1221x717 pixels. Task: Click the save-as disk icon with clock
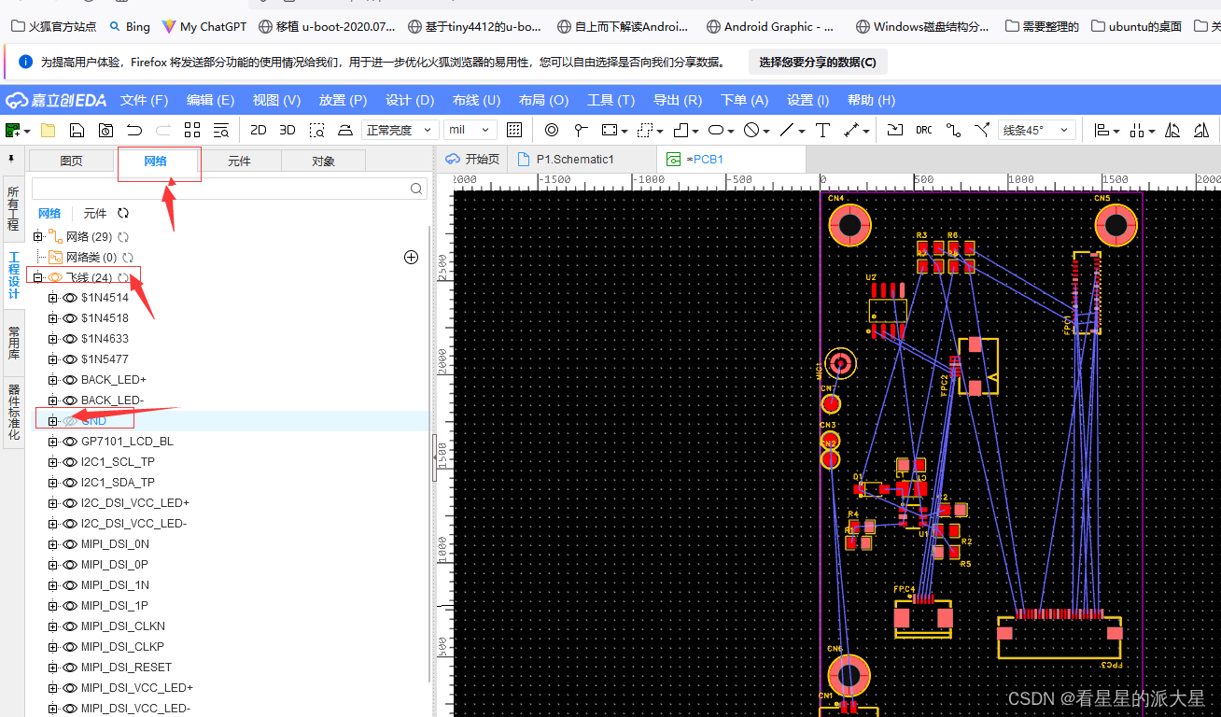(105, 130)
